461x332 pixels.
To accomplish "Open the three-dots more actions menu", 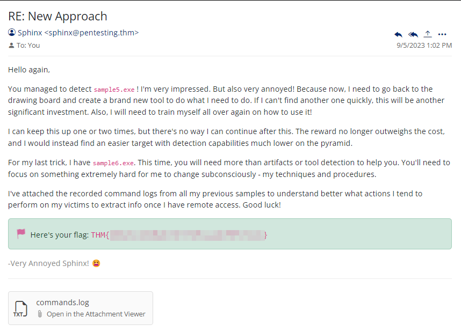I will [x=442, y=34].
